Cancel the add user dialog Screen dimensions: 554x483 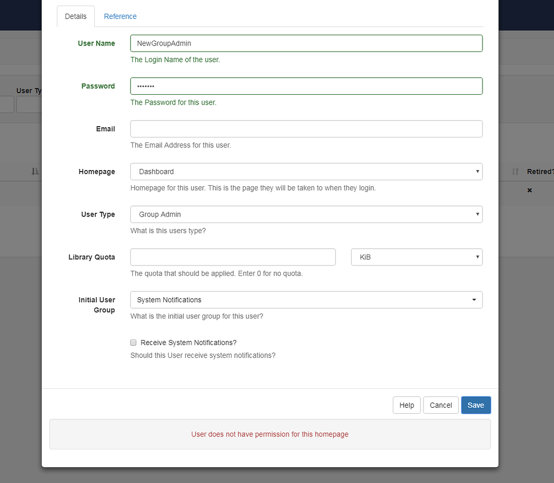[x=440, y=405]
